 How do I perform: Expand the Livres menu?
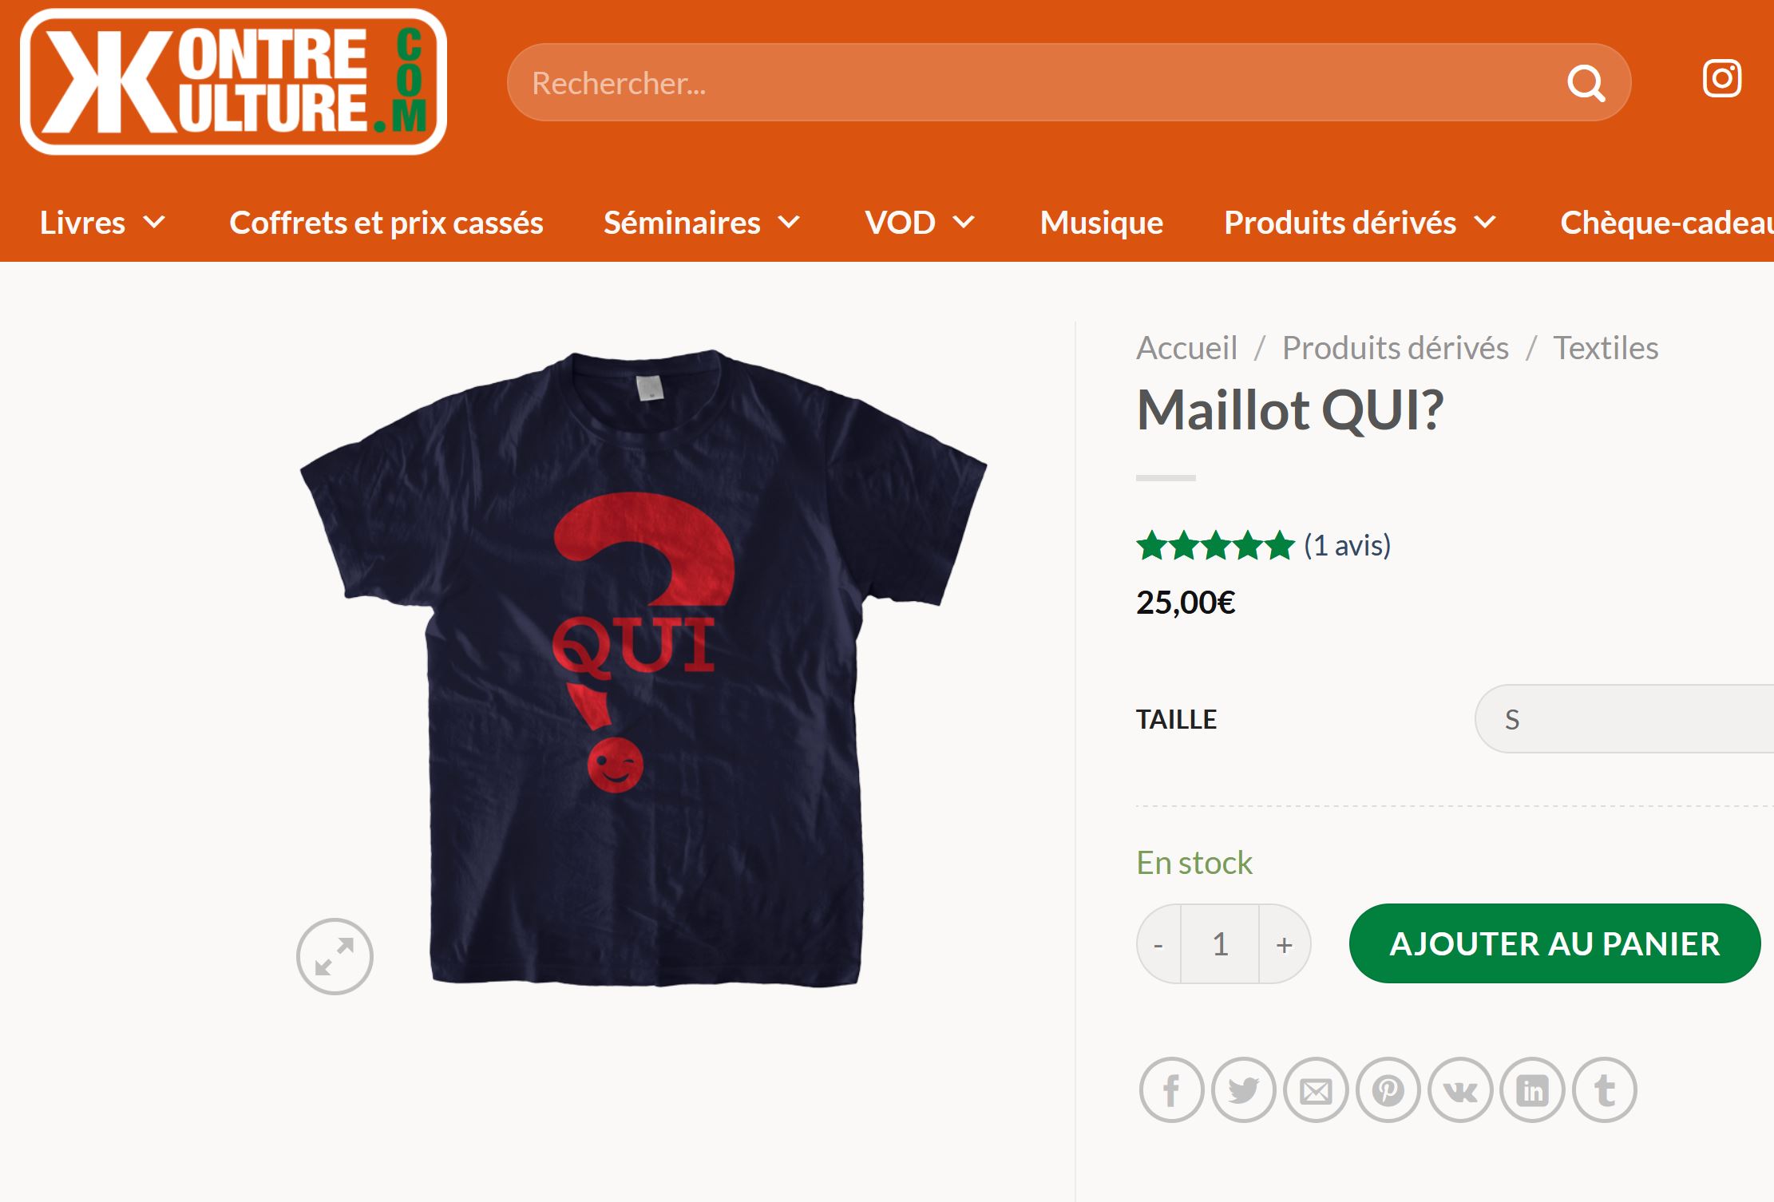coord(103,223)
